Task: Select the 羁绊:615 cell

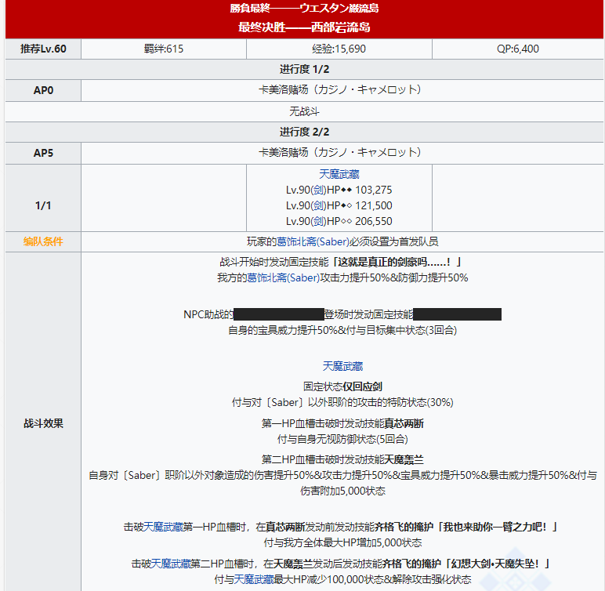Action: (164, 49)
